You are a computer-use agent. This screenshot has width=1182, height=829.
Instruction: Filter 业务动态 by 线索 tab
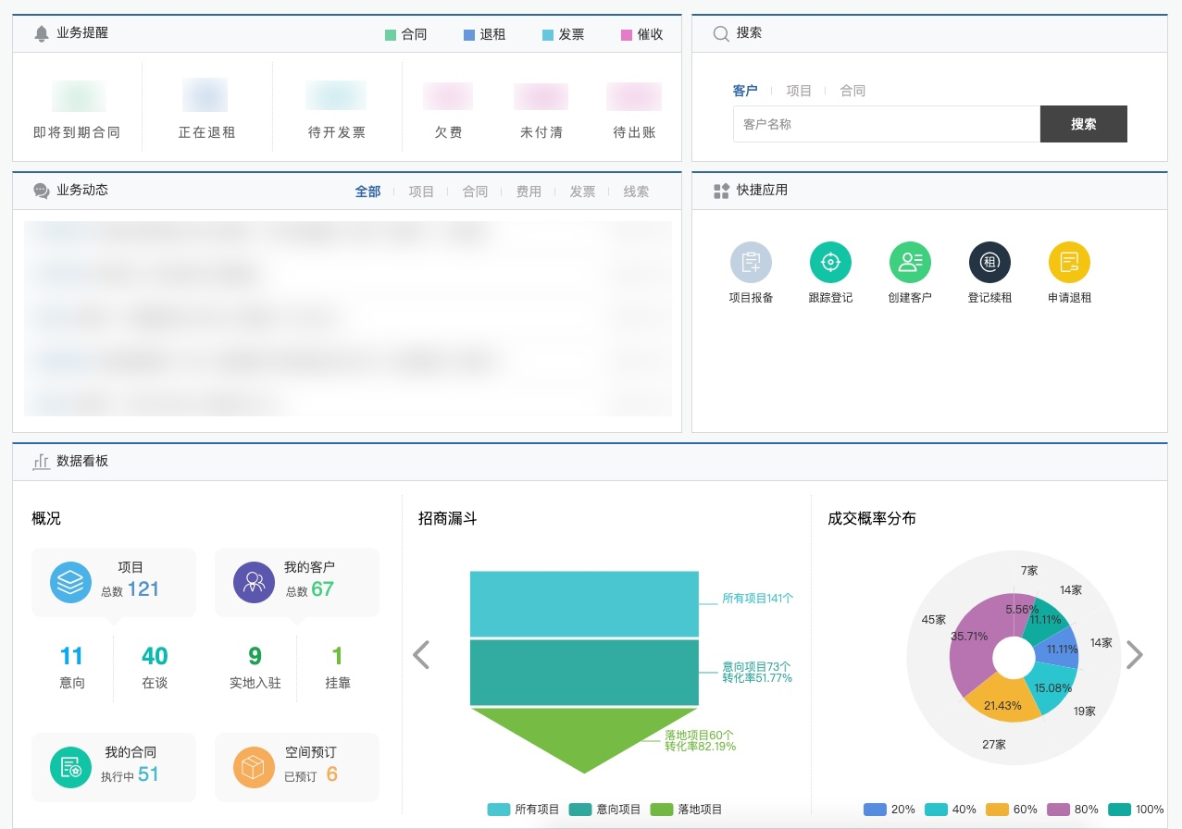pos(636,192)
